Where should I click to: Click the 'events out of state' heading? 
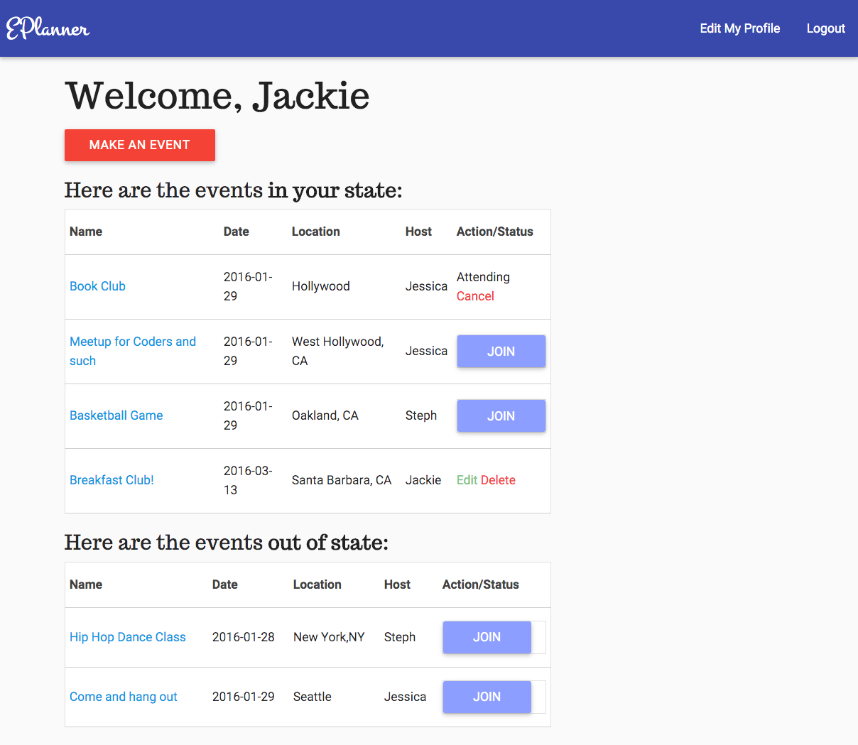[227, 543]
